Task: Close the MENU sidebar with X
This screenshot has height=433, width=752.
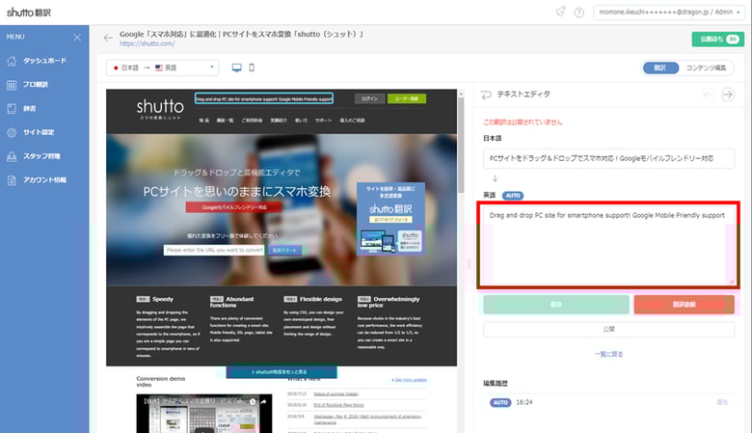Action: (x=77, y=37)
